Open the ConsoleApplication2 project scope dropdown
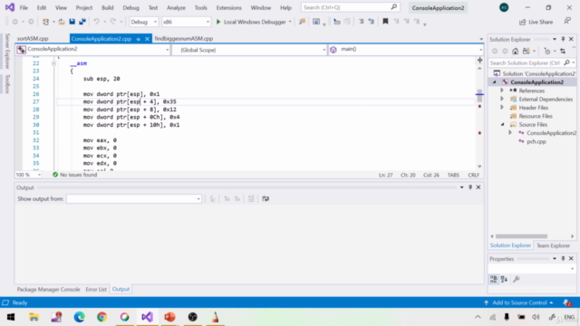 pos(93,49)
